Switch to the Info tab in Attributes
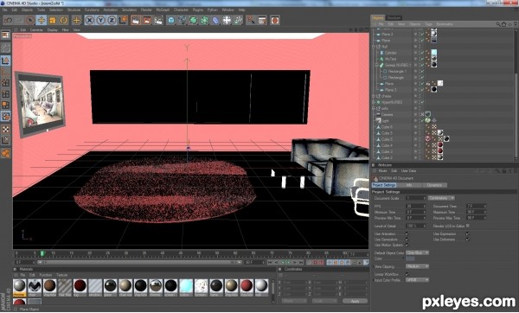This screenshot has height=313, width=519. click(x=409, y=185)
